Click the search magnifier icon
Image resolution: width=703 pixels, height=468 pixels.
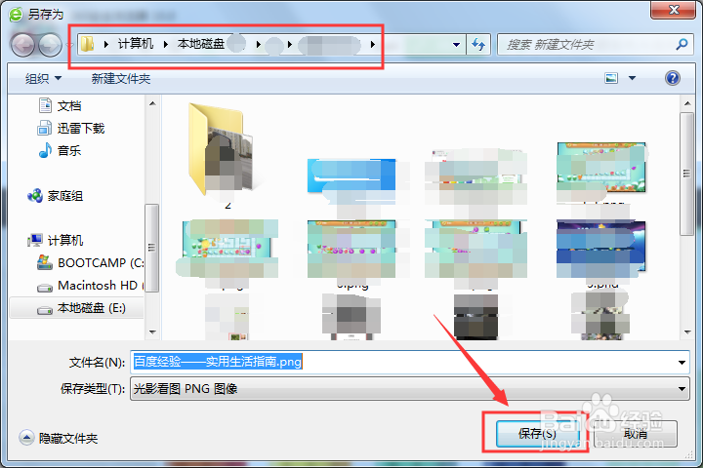pos(682,44)
